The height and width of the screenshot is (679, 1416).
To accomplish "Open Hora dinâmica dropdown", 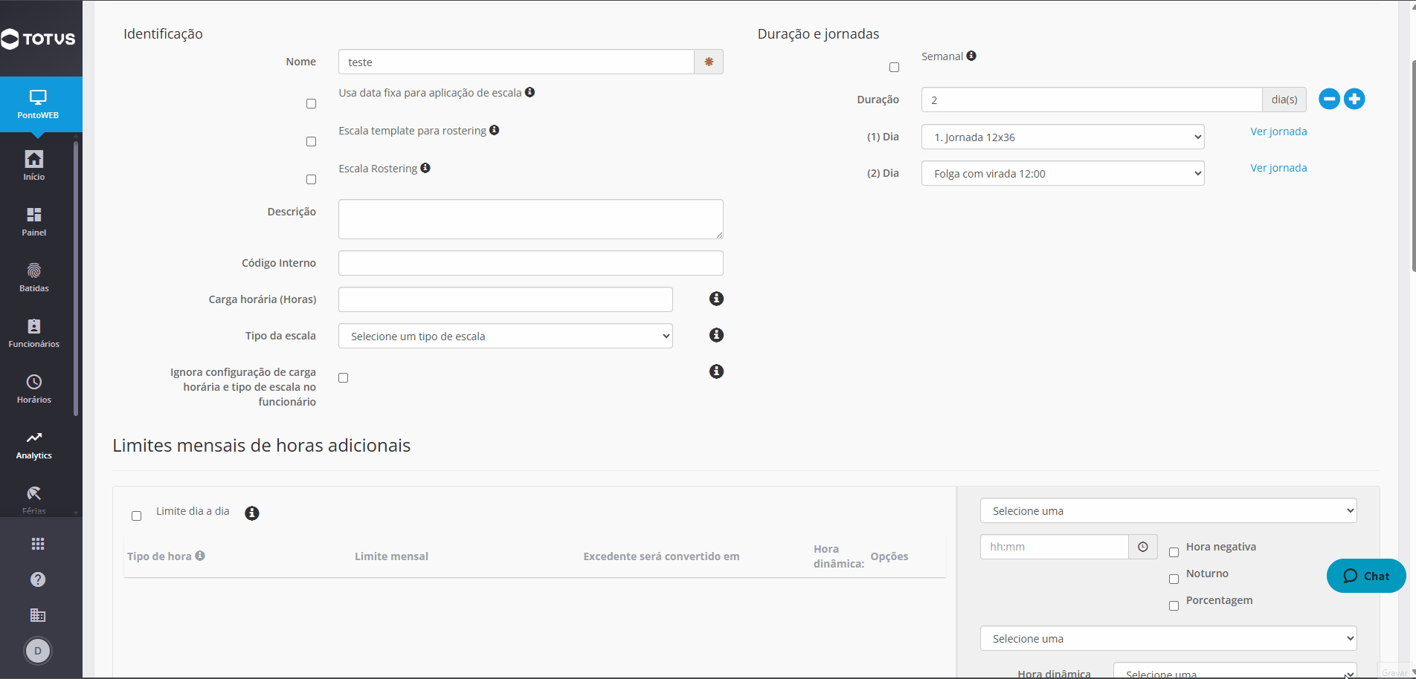I will click(1235, 672).
